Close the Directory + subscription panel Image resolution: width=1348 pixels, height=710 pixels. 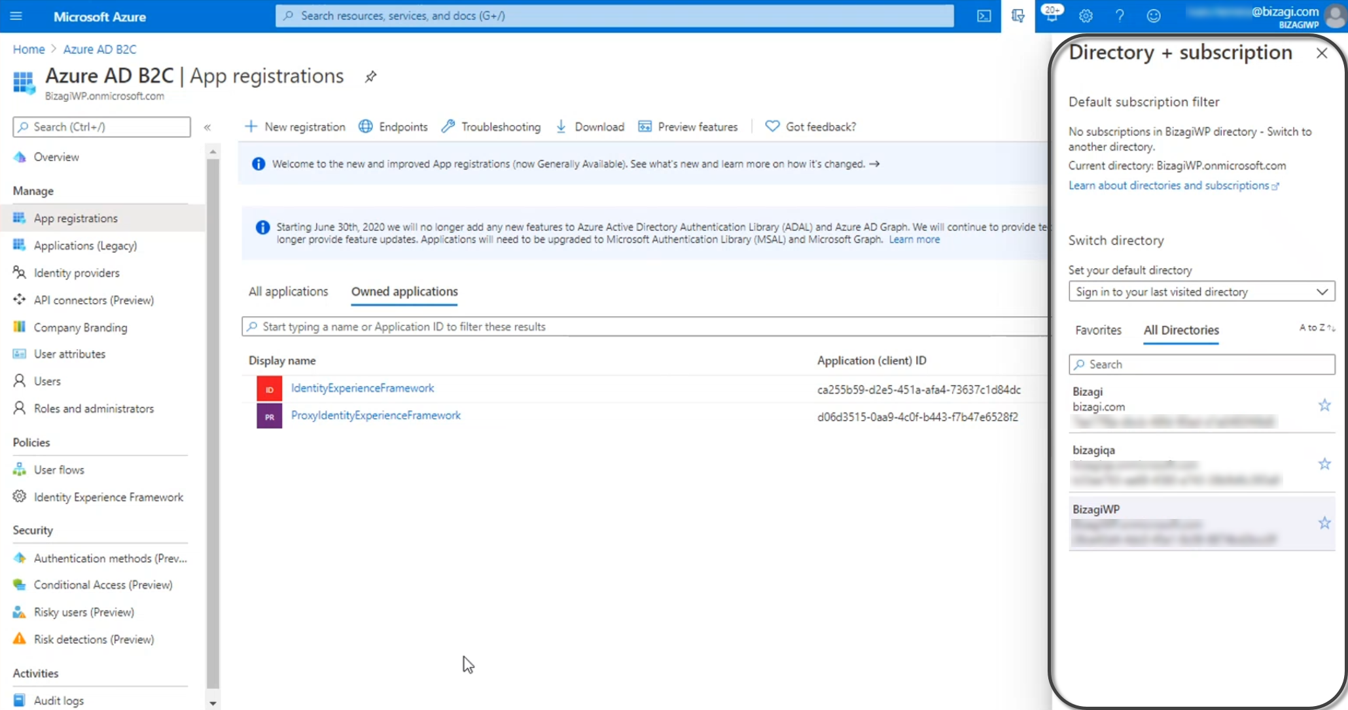coord(1321,54)
